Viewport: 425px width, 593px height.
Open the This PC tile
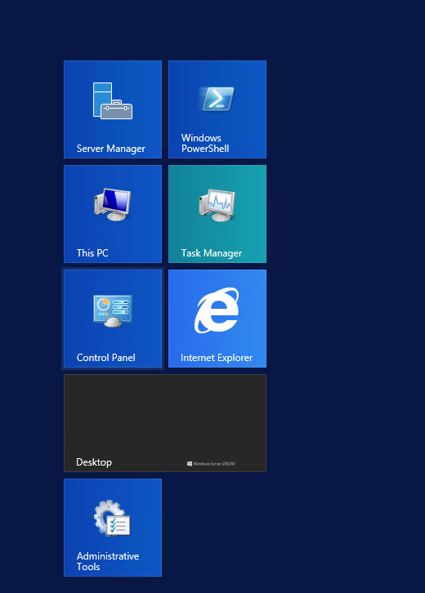(x=113, y=214)
